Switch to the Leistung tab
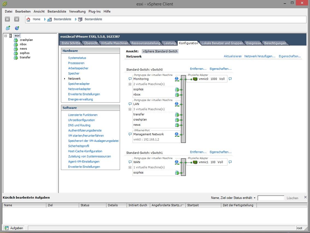The image size is (310, 233). click(x=170, y=43)
